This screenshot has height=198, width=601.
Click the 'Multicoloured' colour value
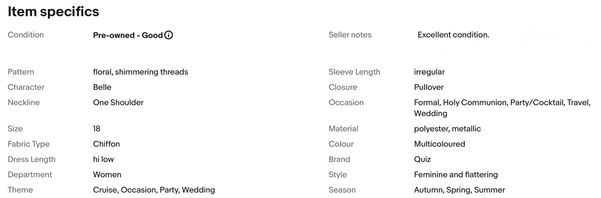(439, 144)
